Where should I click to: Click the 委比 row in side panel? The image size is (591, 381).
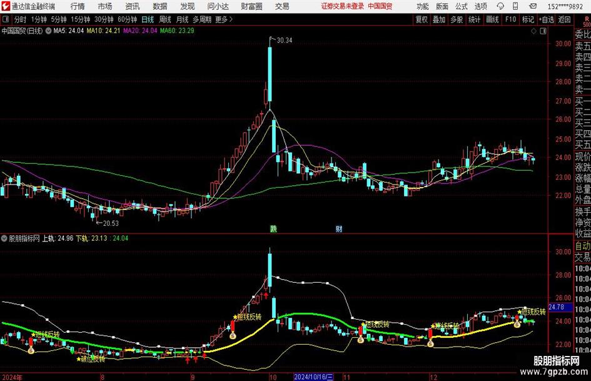pos(583,34)
